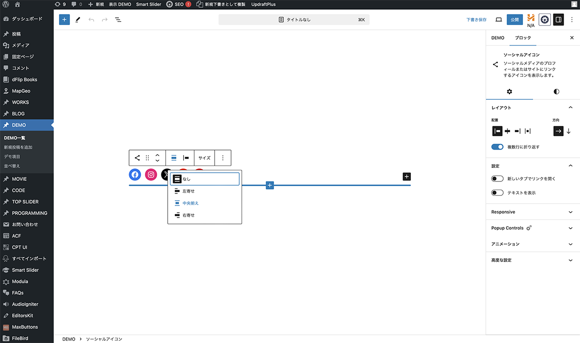Select 左寄せ alignment option

188,191
